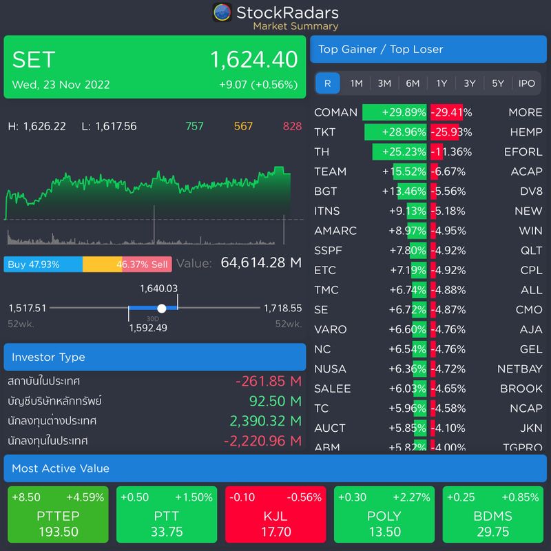Screen dimensions: 551x551
Task: Select gainer SSPF
Action: pyautogui.click(x=328, y=250)
